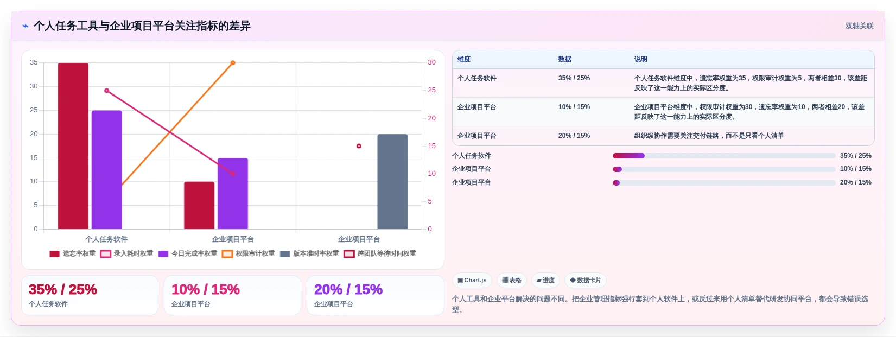Click the crimson 35 bar for 个人任务软件
The height and width of the screenshot is (337, 896).
pos(73,146)
